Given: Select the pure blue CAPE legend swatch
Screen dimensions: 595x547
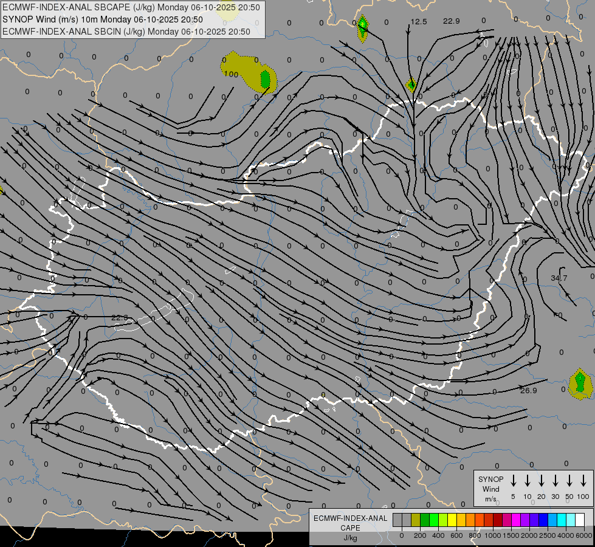Looking at the screenshot, I should click(543, 520).
